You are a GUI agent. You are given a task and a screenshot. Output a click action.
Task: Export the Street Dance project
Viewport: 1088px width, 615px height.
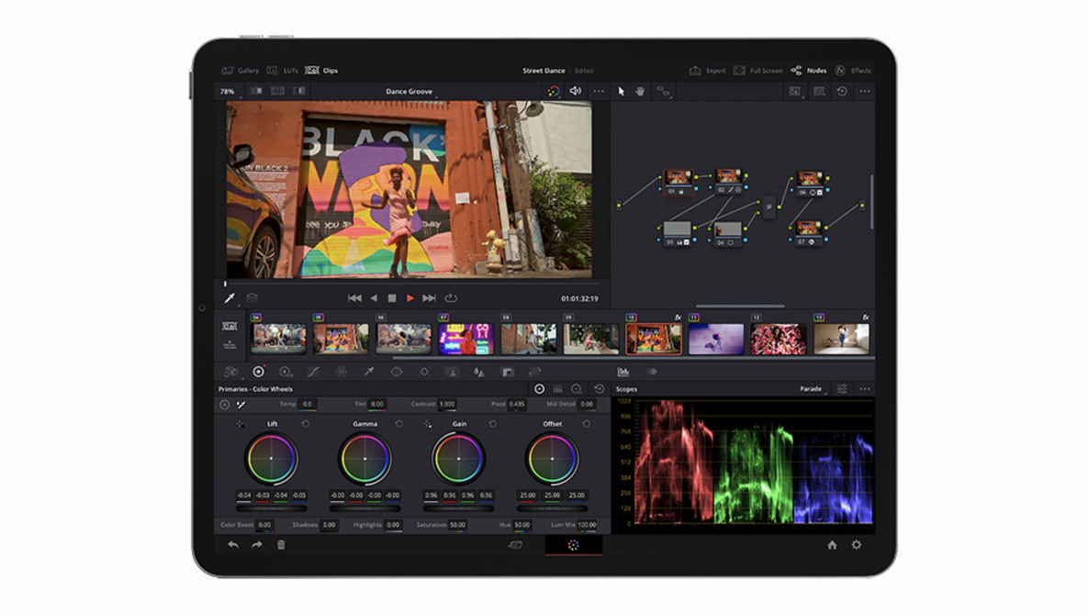[707, 71]
